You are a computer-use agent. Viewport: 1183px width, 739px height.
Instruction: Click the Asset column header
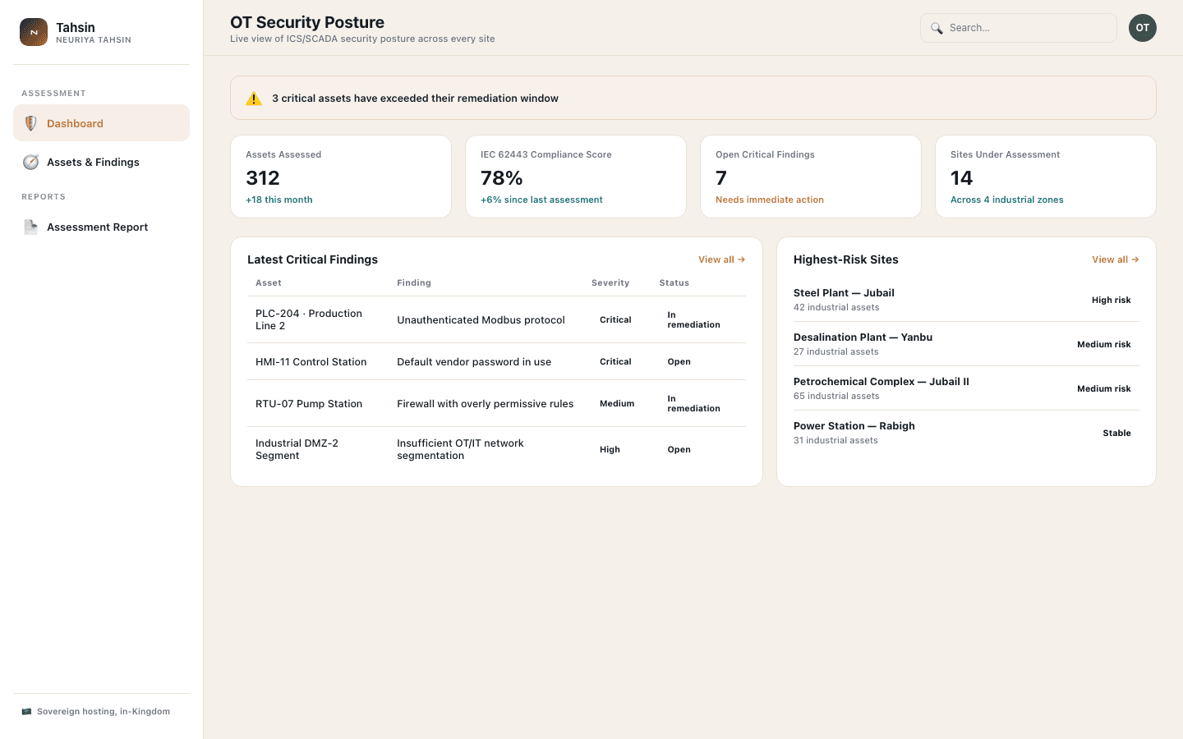pyautogui.click(x=269, y=283)
